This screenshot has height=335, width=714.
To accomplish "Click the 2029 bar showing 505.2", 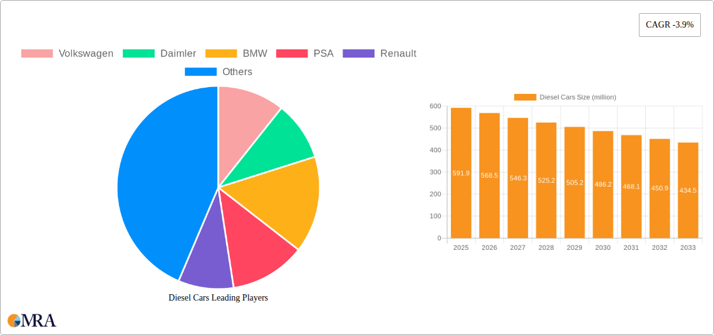I will pyautogui.click(x=575, y=182).
